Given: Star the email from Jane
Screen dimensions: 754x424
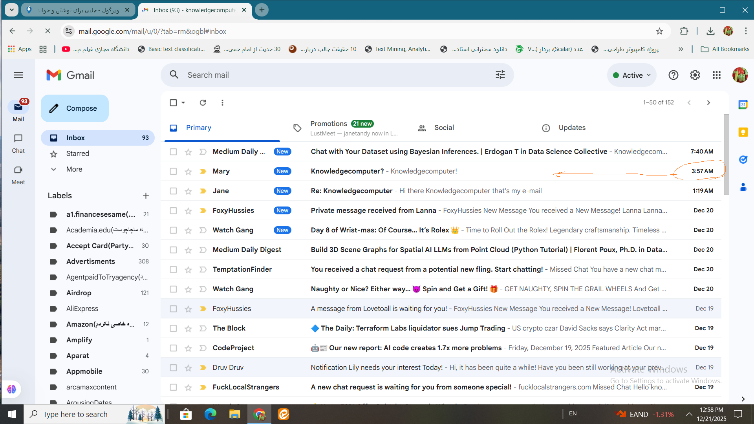Looking at the screenshot, I should (x=188, y=191).
